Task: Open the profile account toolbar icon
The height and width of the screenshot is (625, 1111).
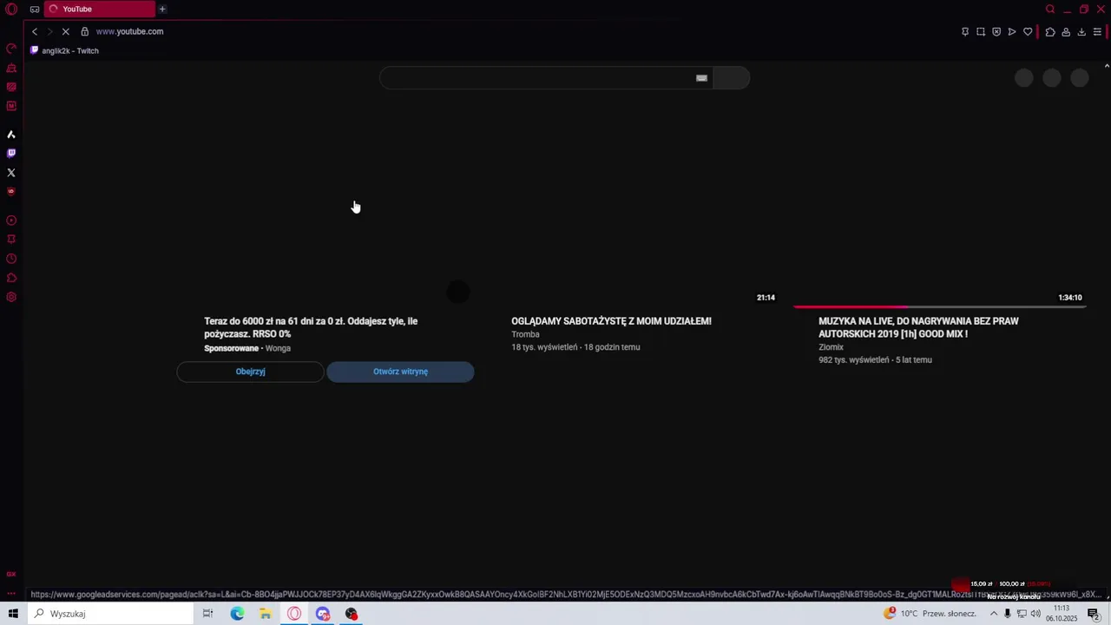Action: [x=1066, y=31]
